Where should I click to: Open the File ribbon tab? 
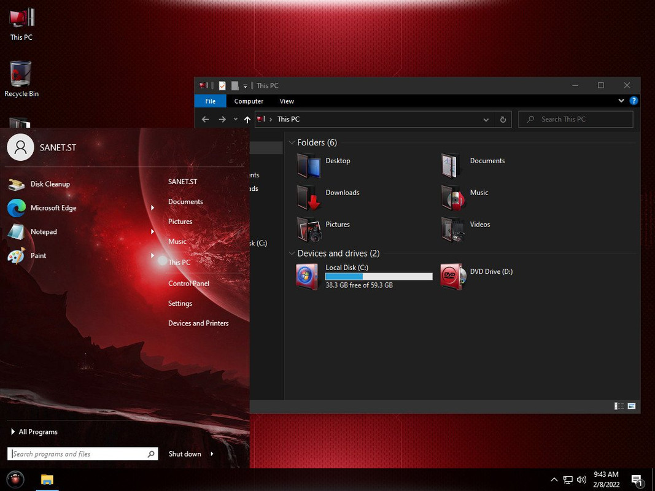tap(210, 101)
